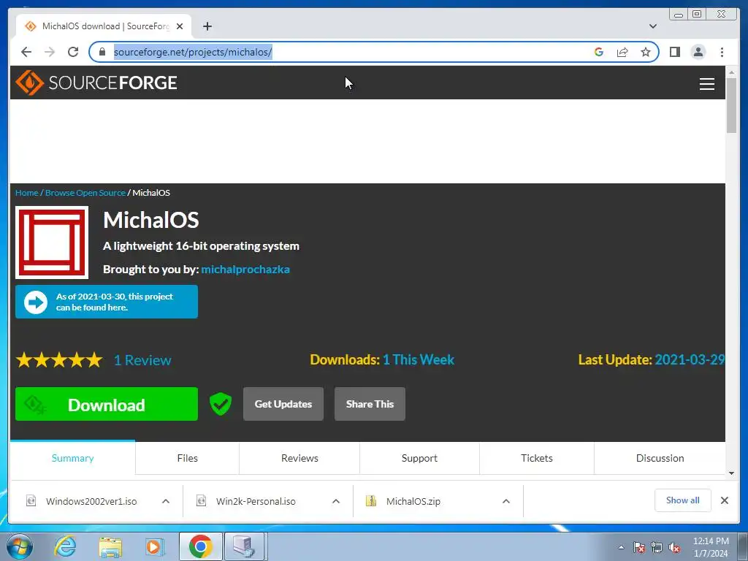The image size is (748, 561).
Task: Reload the page with the refresh icon
Action: [x=73, y=52]
